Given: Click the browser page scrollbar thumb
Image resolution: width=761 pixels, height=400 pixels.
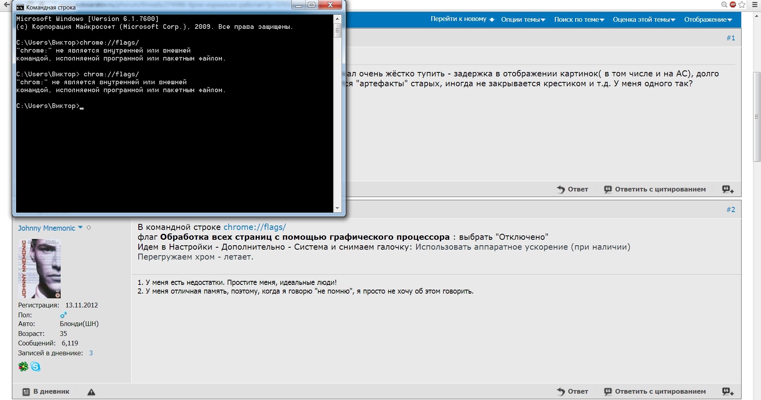Looking at the screenshot, I should (x=757, y=117).
